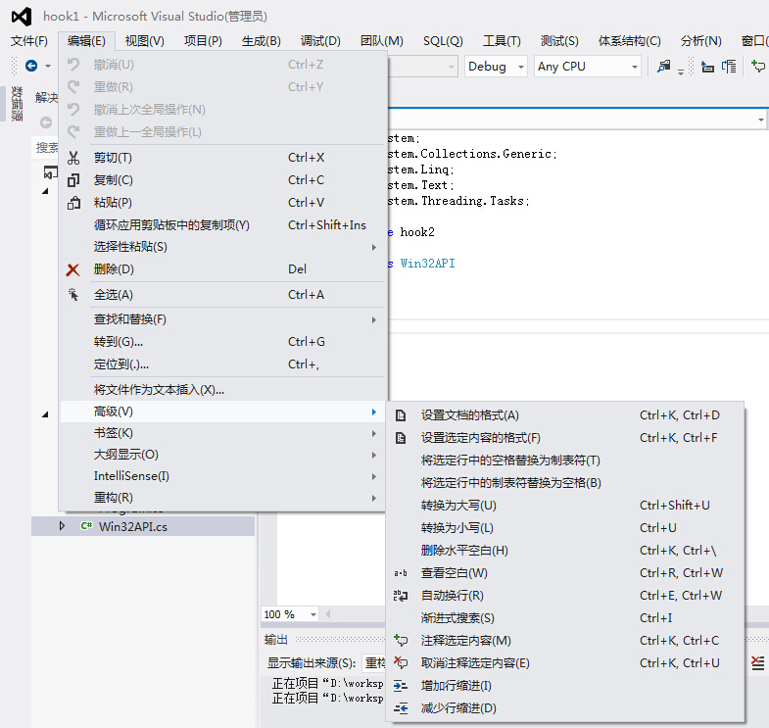This screenshot has width=769, height=728.
Task: Select Paste (粘贴) in Edit menu
Action: coord(222,203)
